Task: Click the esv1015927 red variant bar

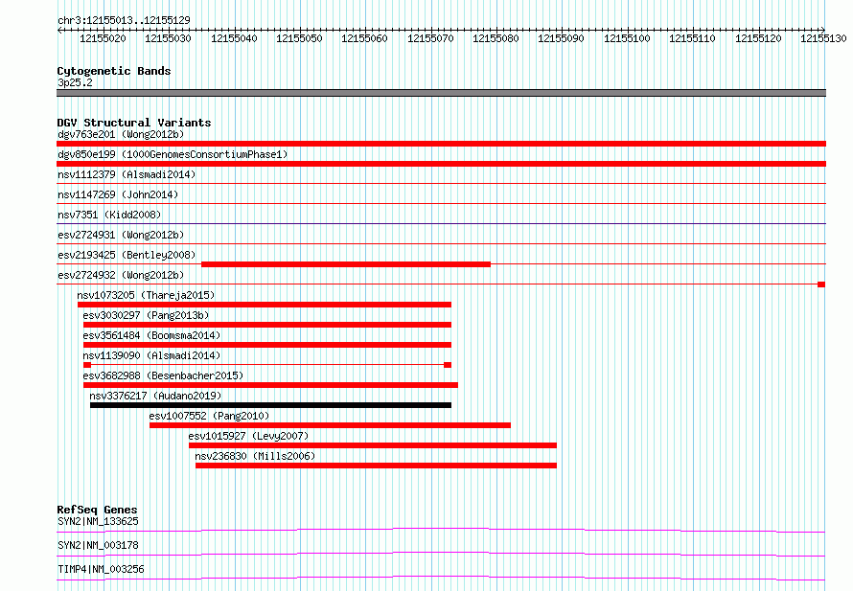Action: tap(373, 445)
